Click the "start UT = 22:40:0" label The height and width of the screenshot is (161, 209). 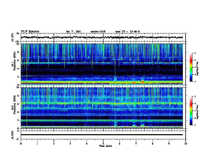pyautogui.click(x=127, y=32)
